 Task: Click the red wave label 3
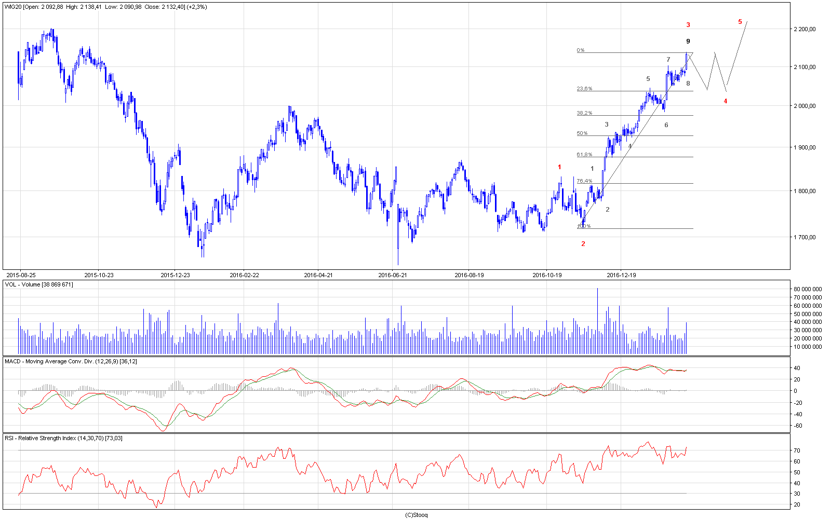click(x=688, y=25)
